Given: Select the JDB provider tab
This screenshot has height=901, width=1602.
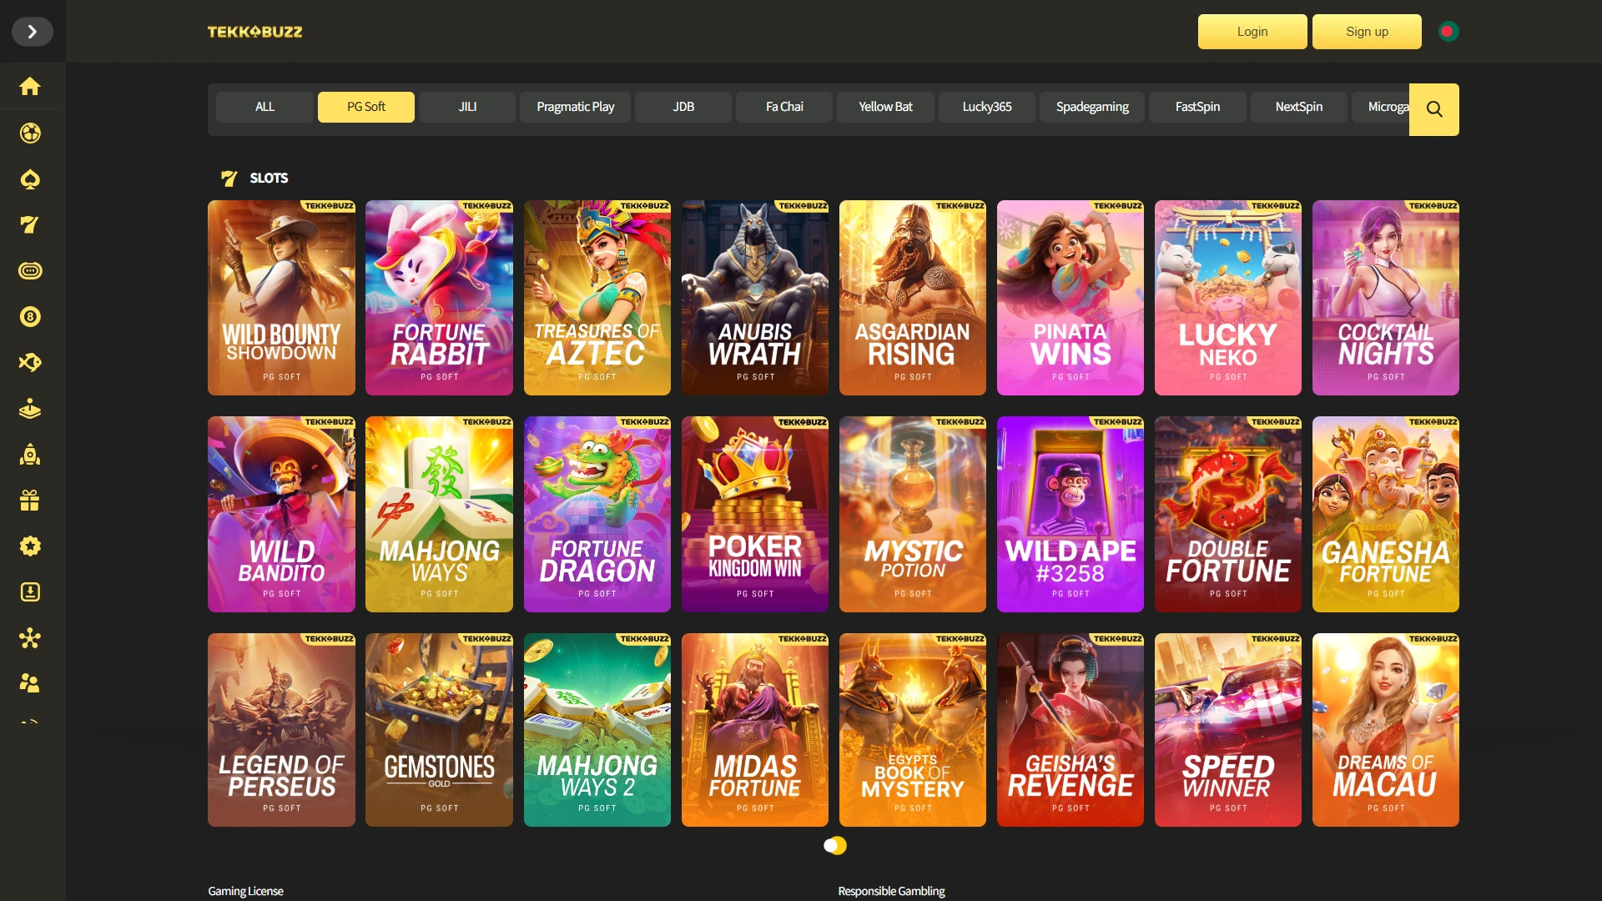Looking at the screenshot, I should [x=683, y=107].
